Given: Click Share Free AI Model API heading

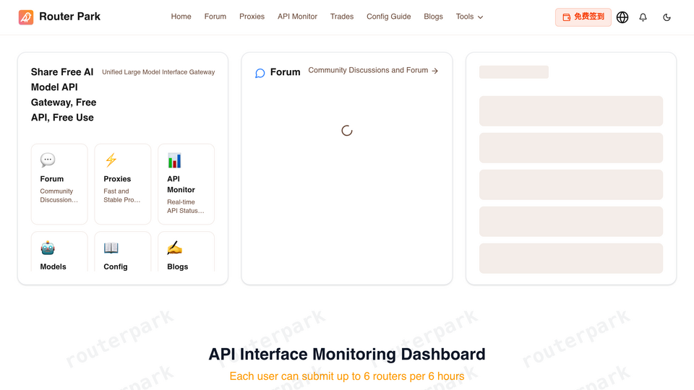Looking at the screenshot, I should [64, 95].
